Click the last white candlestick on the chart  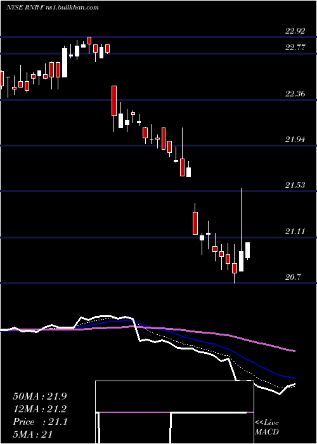pos(248,251)
